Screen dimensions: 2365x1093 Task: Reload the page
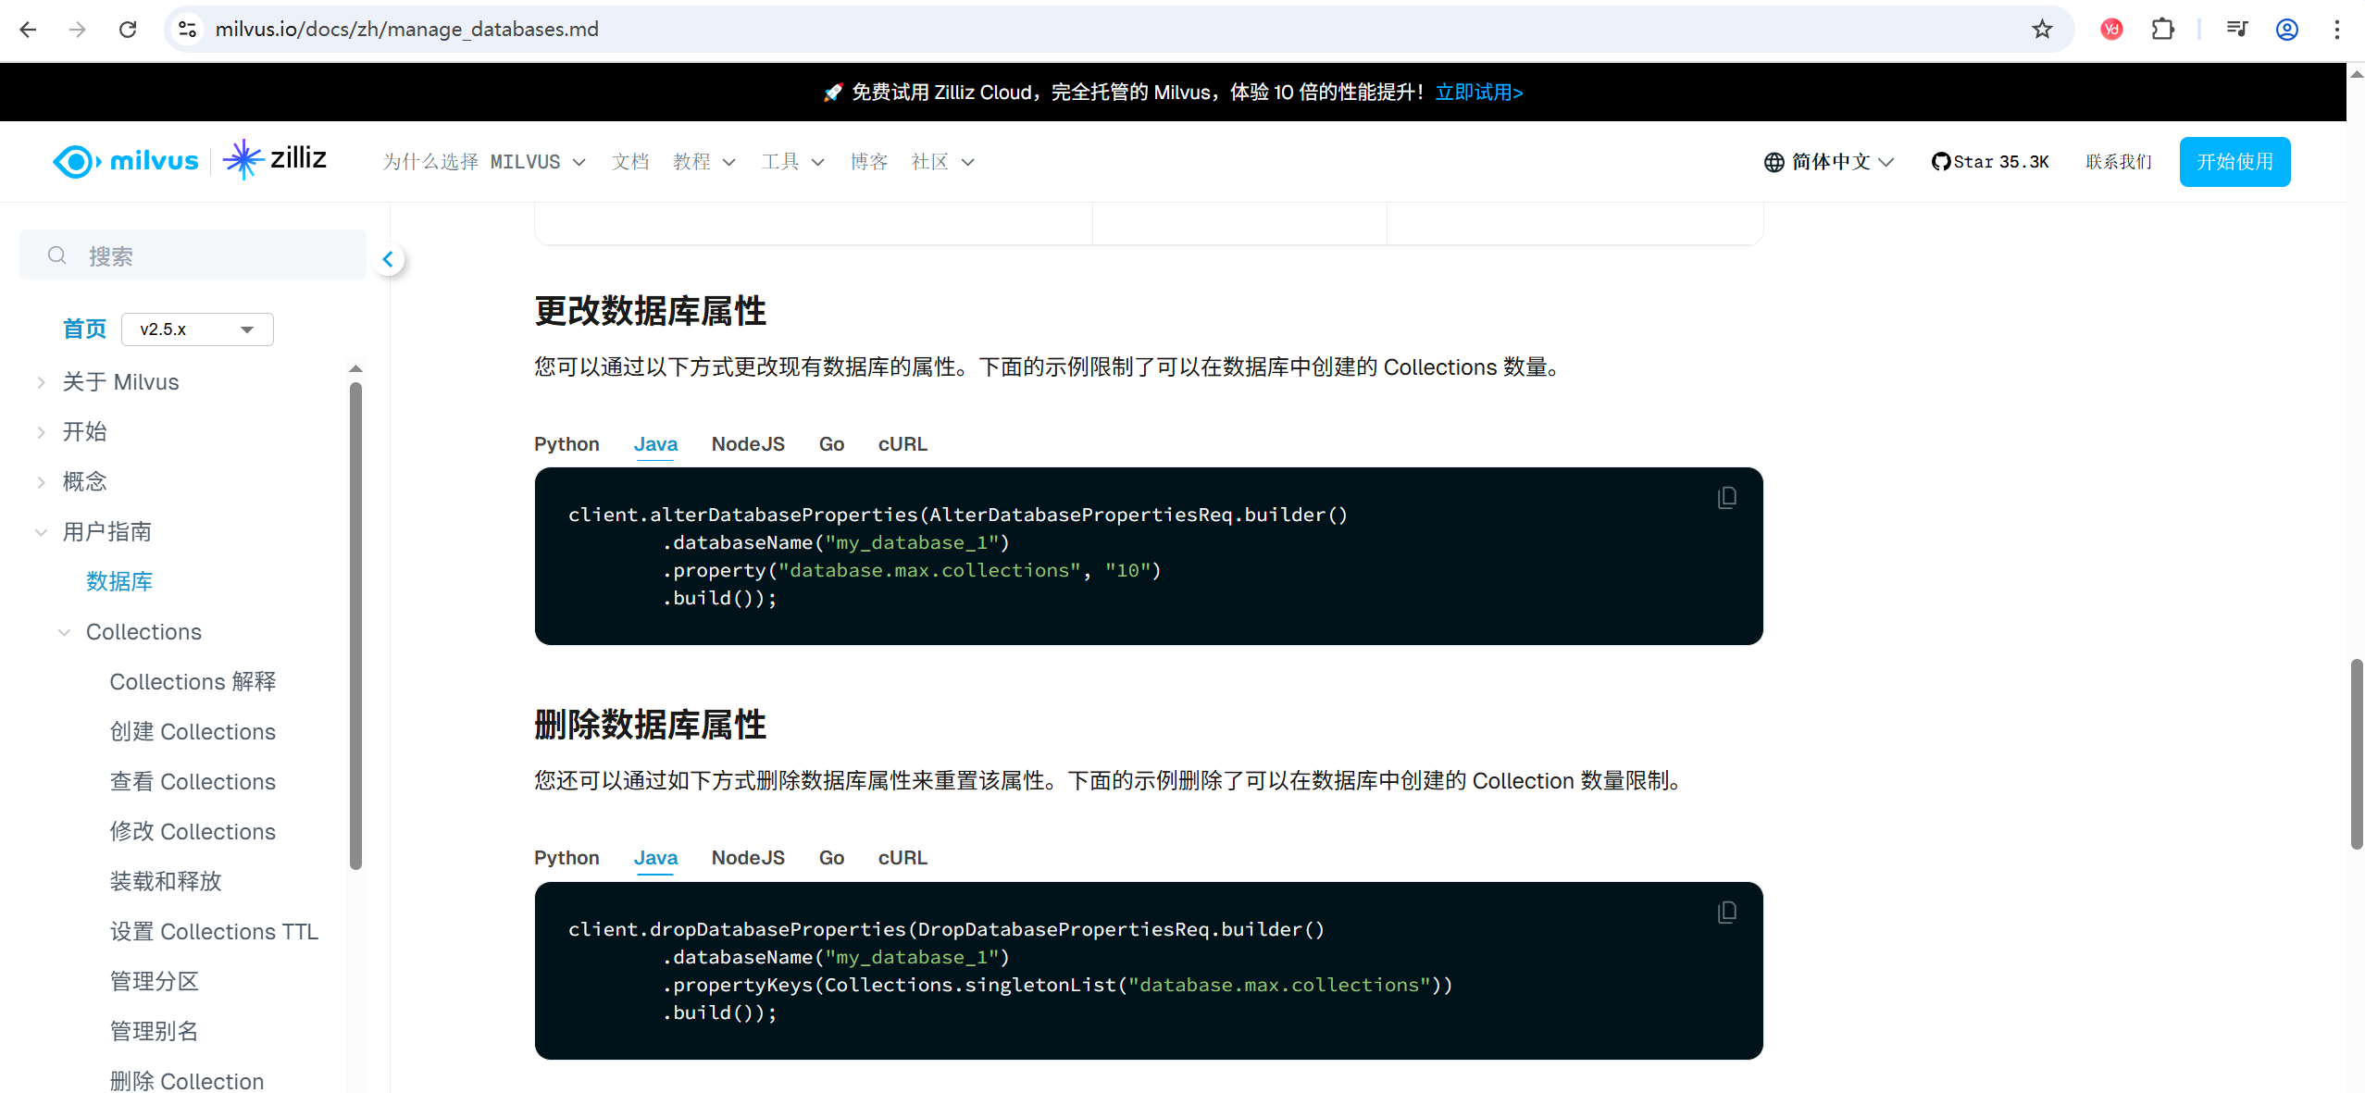128,30
